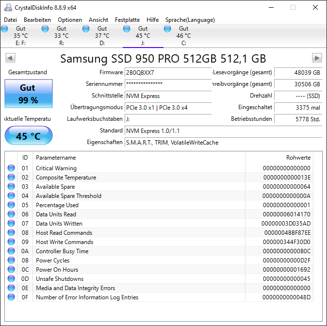This screenshot has width=327, height=326.
Task: Click status icon for Data Units Written row
Action: (11, 223)
